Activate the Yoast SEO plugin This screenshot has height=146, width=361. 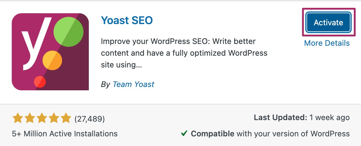click(x=328, y=23)
